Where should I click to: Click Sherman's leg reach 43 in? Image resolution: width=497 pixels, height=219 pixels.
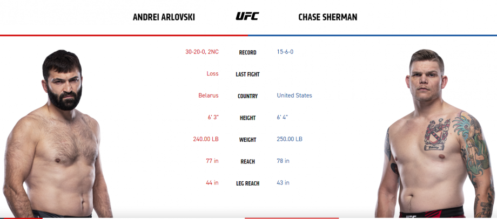[x=283, y=183]
